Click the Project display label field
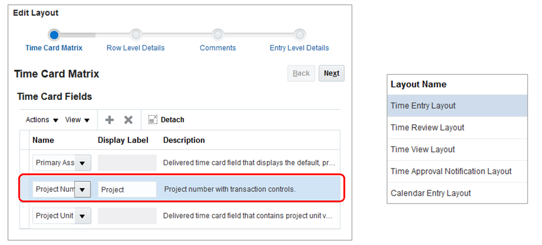This screenshot has height=245, width=542. (127, 189)
